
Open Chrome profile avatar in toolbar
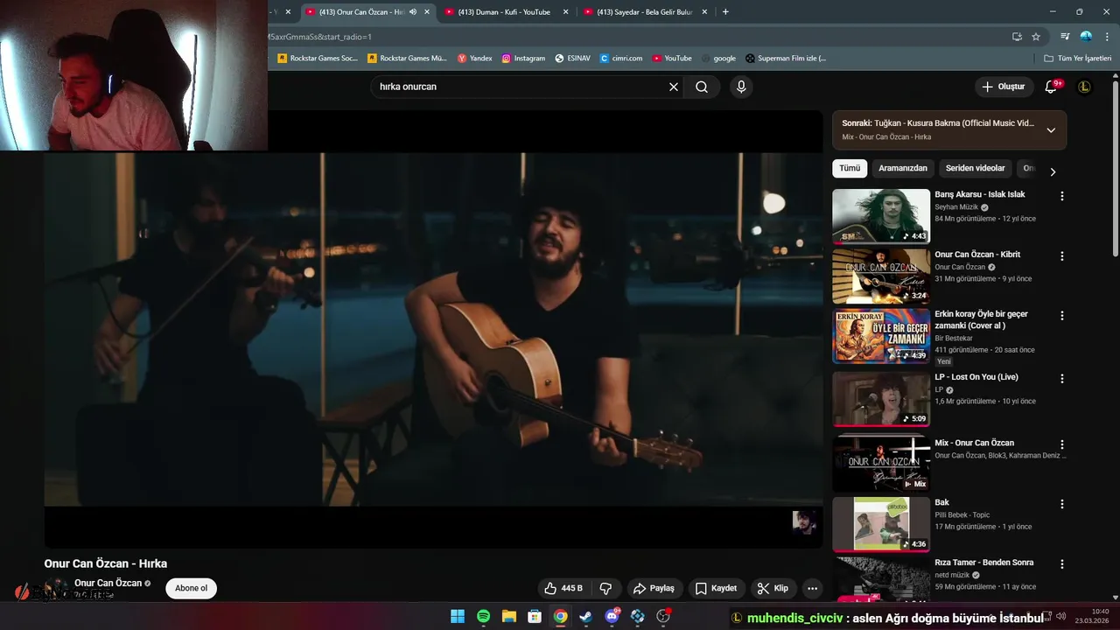click(1086, 37)
